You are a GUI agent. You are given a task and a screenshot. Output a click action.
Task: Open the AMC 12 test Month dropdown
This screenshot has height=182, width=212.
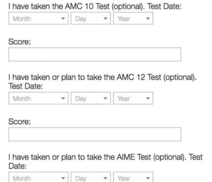pos(38,98)
